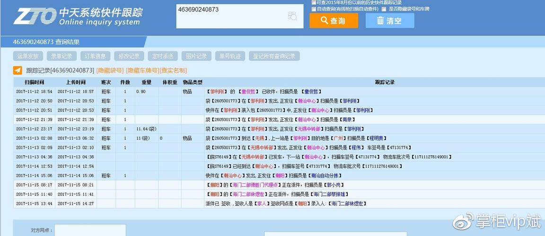This screenshot has width=545, height=236.
Task: Open the 定时派送 tab
Action: coord(163,56)
